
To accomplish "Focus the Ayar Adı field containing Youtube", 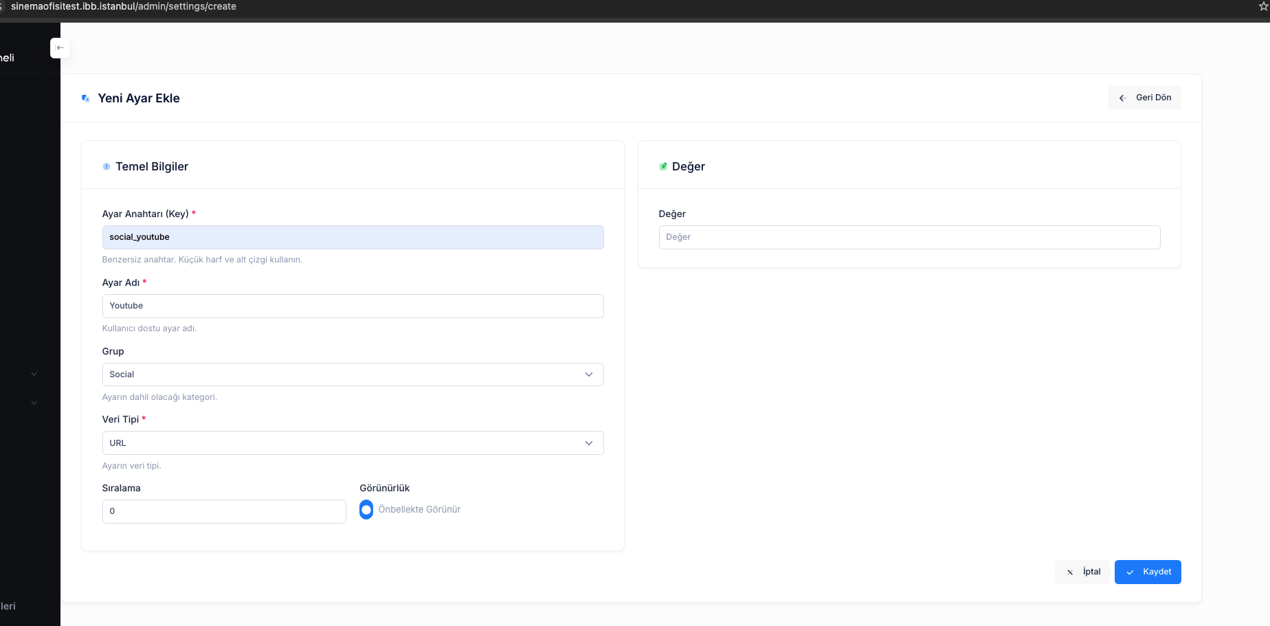I will click(353, 306).
